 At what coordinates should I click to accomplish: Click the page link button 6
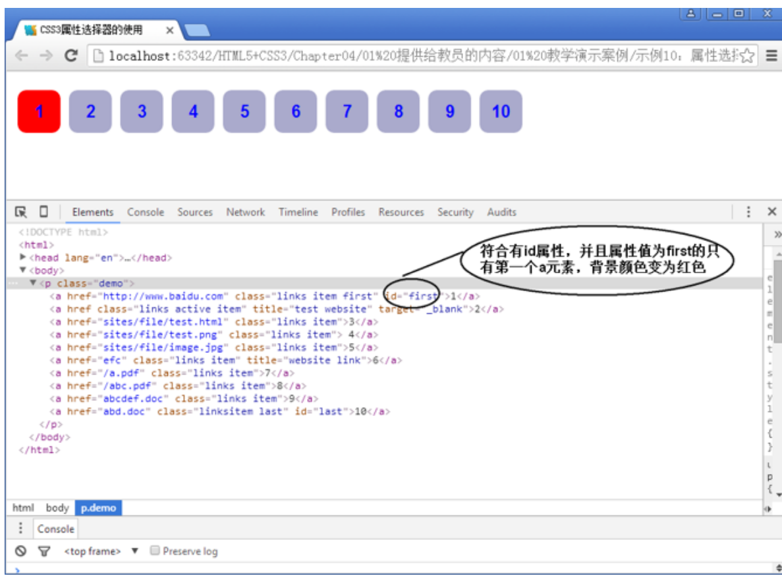pos(296,111)
